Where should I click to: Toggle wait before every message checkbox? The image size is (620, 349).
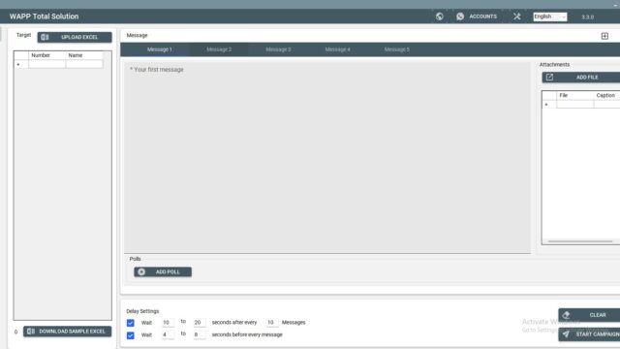tap(130, 335)
